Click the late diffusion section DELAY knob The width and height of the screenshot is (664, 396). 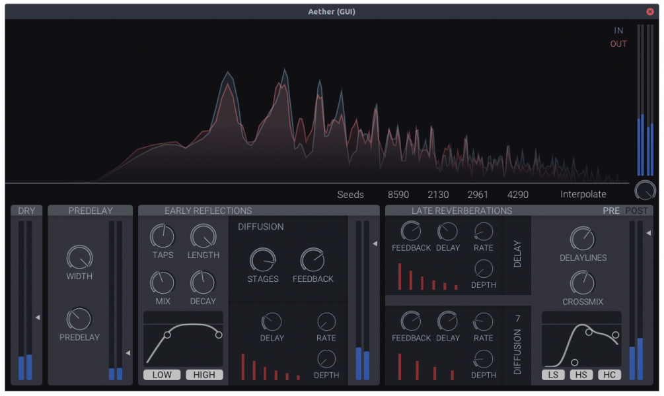click(x=447, y=321)
